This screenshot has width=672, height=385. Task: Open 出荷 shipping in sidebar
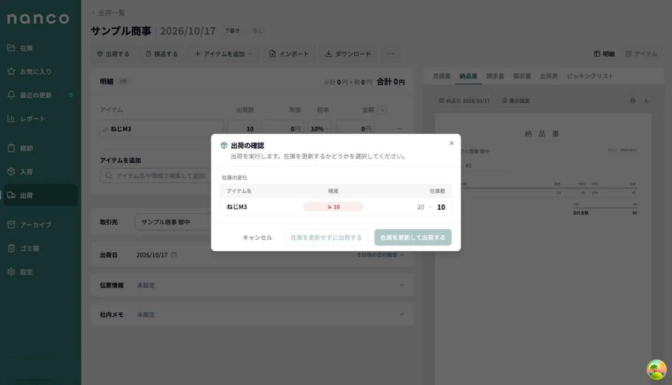click(x=40, y=195)
